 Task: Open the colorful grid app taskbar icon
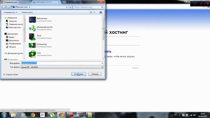tap(42, 115)
